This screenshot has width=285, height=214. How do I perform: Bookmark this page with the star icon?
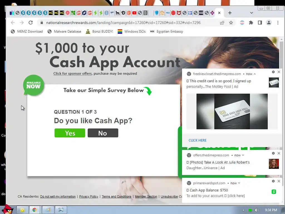click(231, 23)
